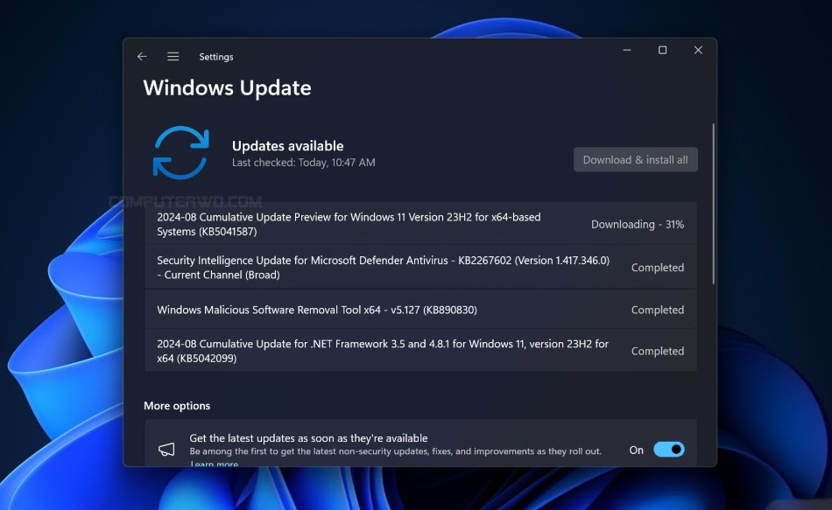Select the Security Intelligence Update KB2267602 row
Image resolution: width=832 pixels, height=510 pixels.
pos(420,267)
